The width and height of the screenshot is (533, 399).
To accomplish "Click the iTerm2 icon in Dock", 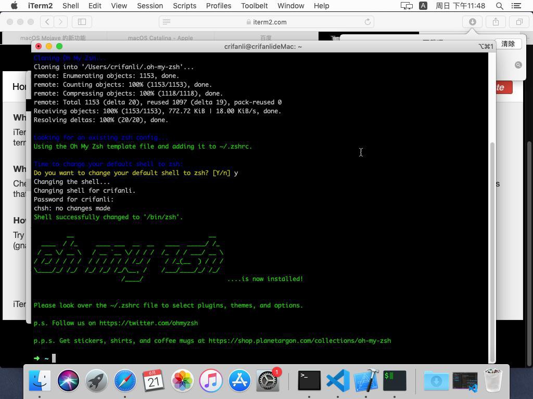I will (x=395, y=380).
